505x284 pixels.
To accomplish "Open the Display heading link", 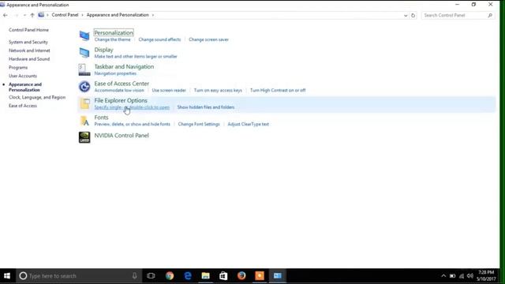I will pos(103,50).
